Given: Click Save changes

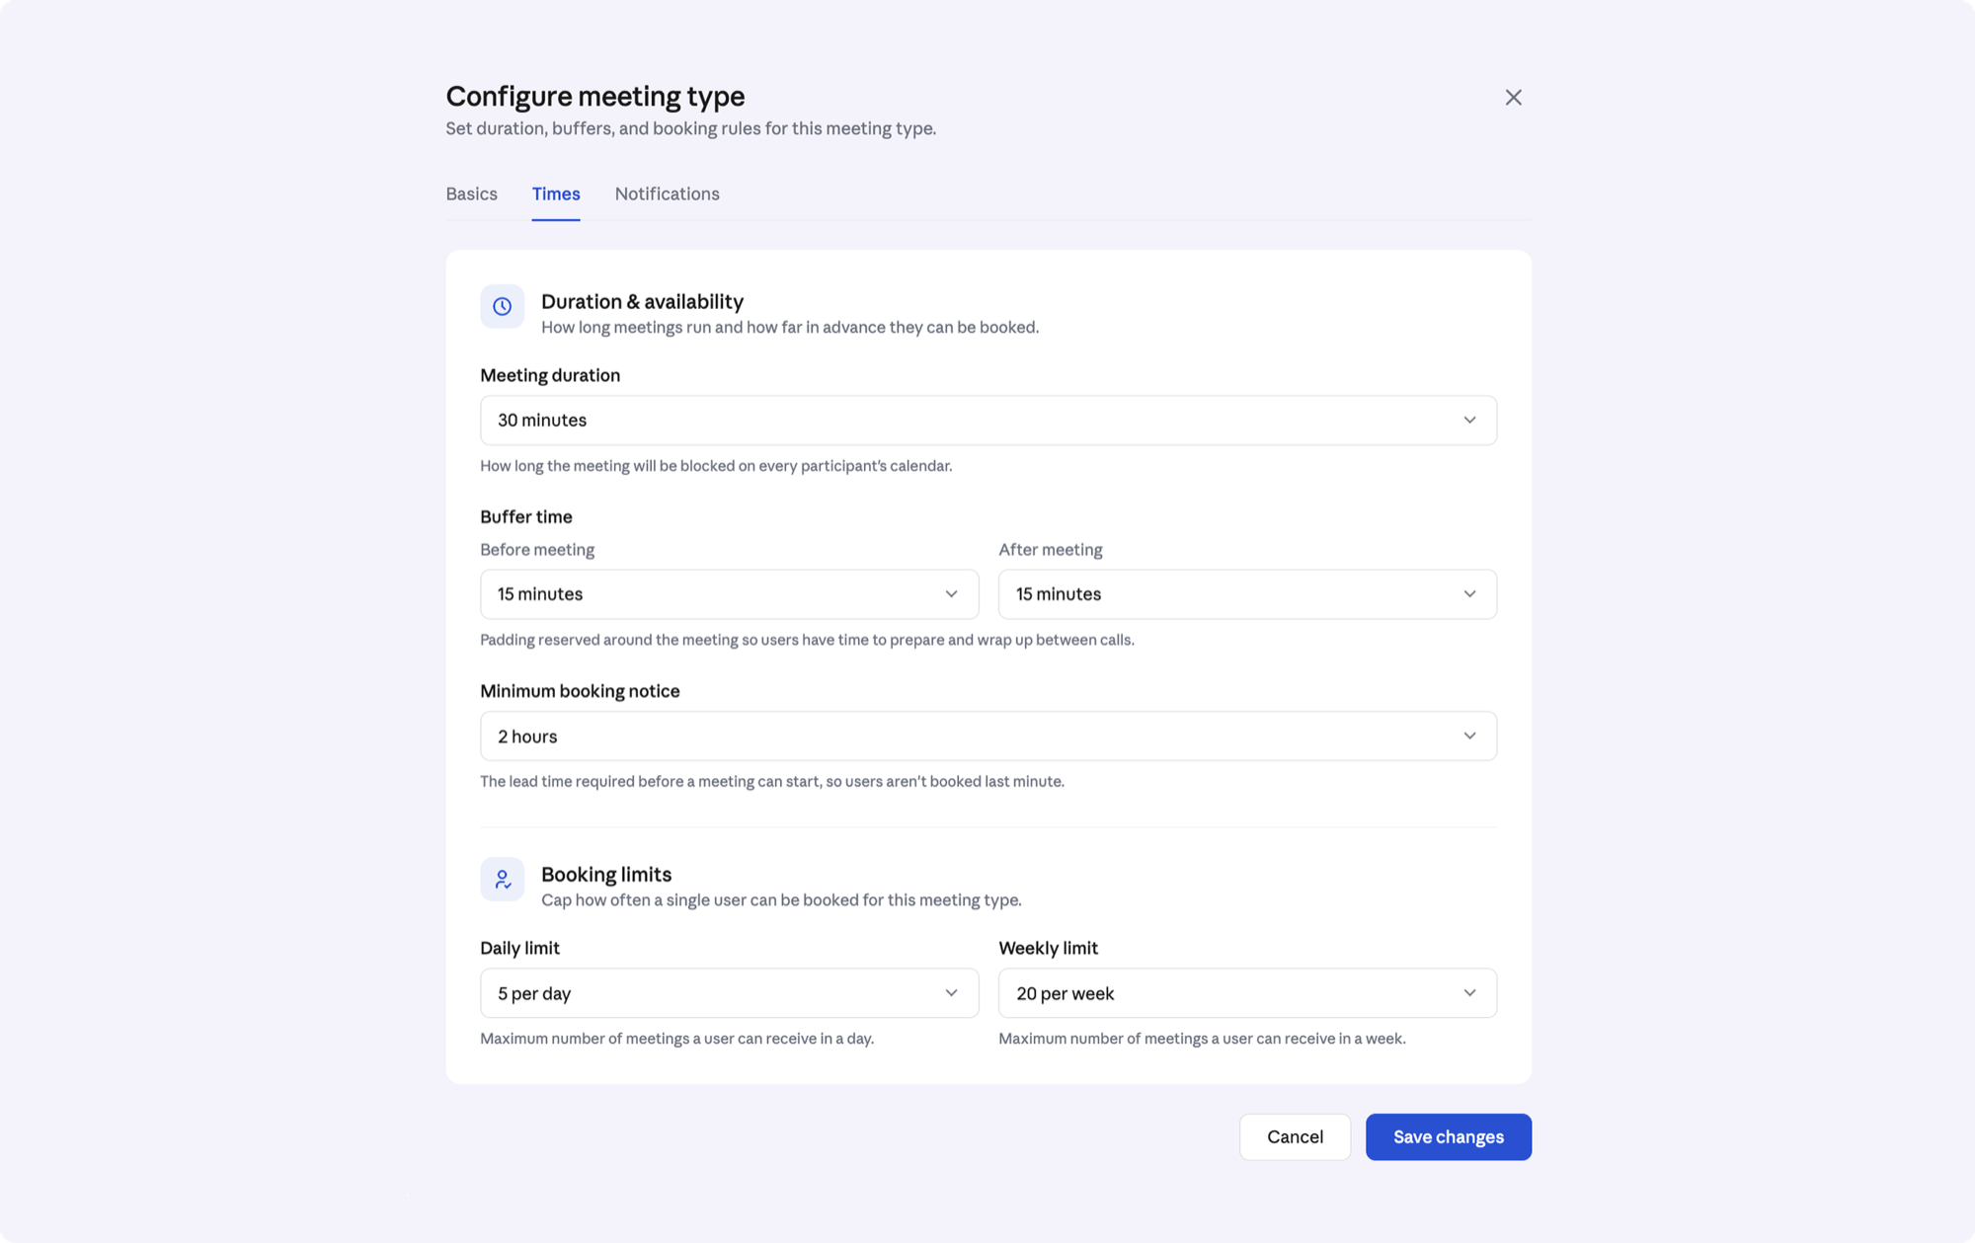Looking at the screenshot, I should [1449, 1137].
